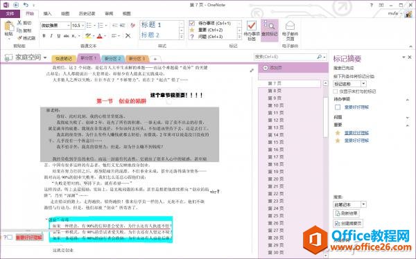This screenshot has width=416, height=259.
Task: Click the numbered list icon
Action: (101, 26)
